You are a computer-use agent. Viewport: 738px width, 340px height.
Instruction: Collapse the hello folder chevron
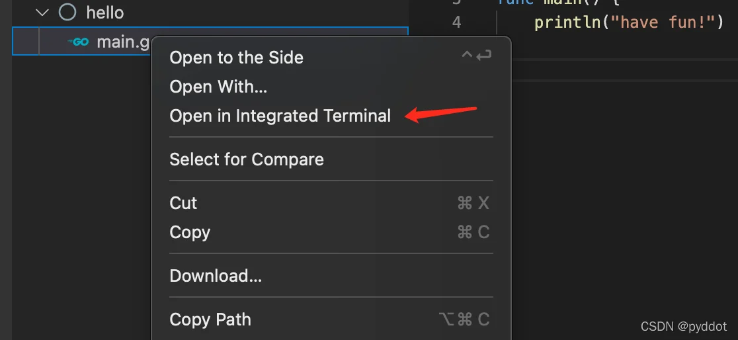[x=42, y=13]
